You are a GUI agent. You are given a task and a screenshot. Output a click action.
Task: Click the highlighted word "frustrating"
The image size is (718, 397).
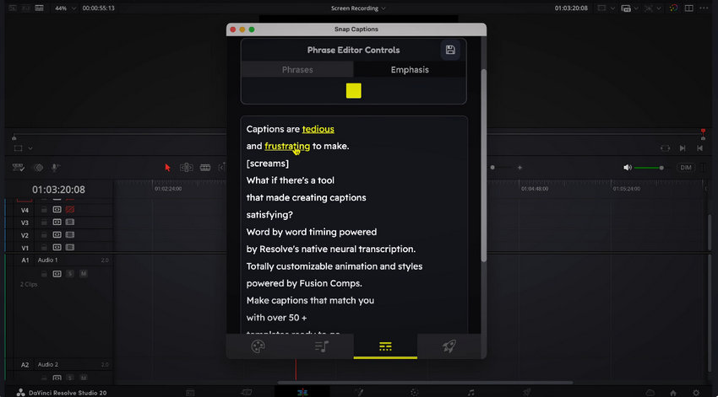pos(287,146)
